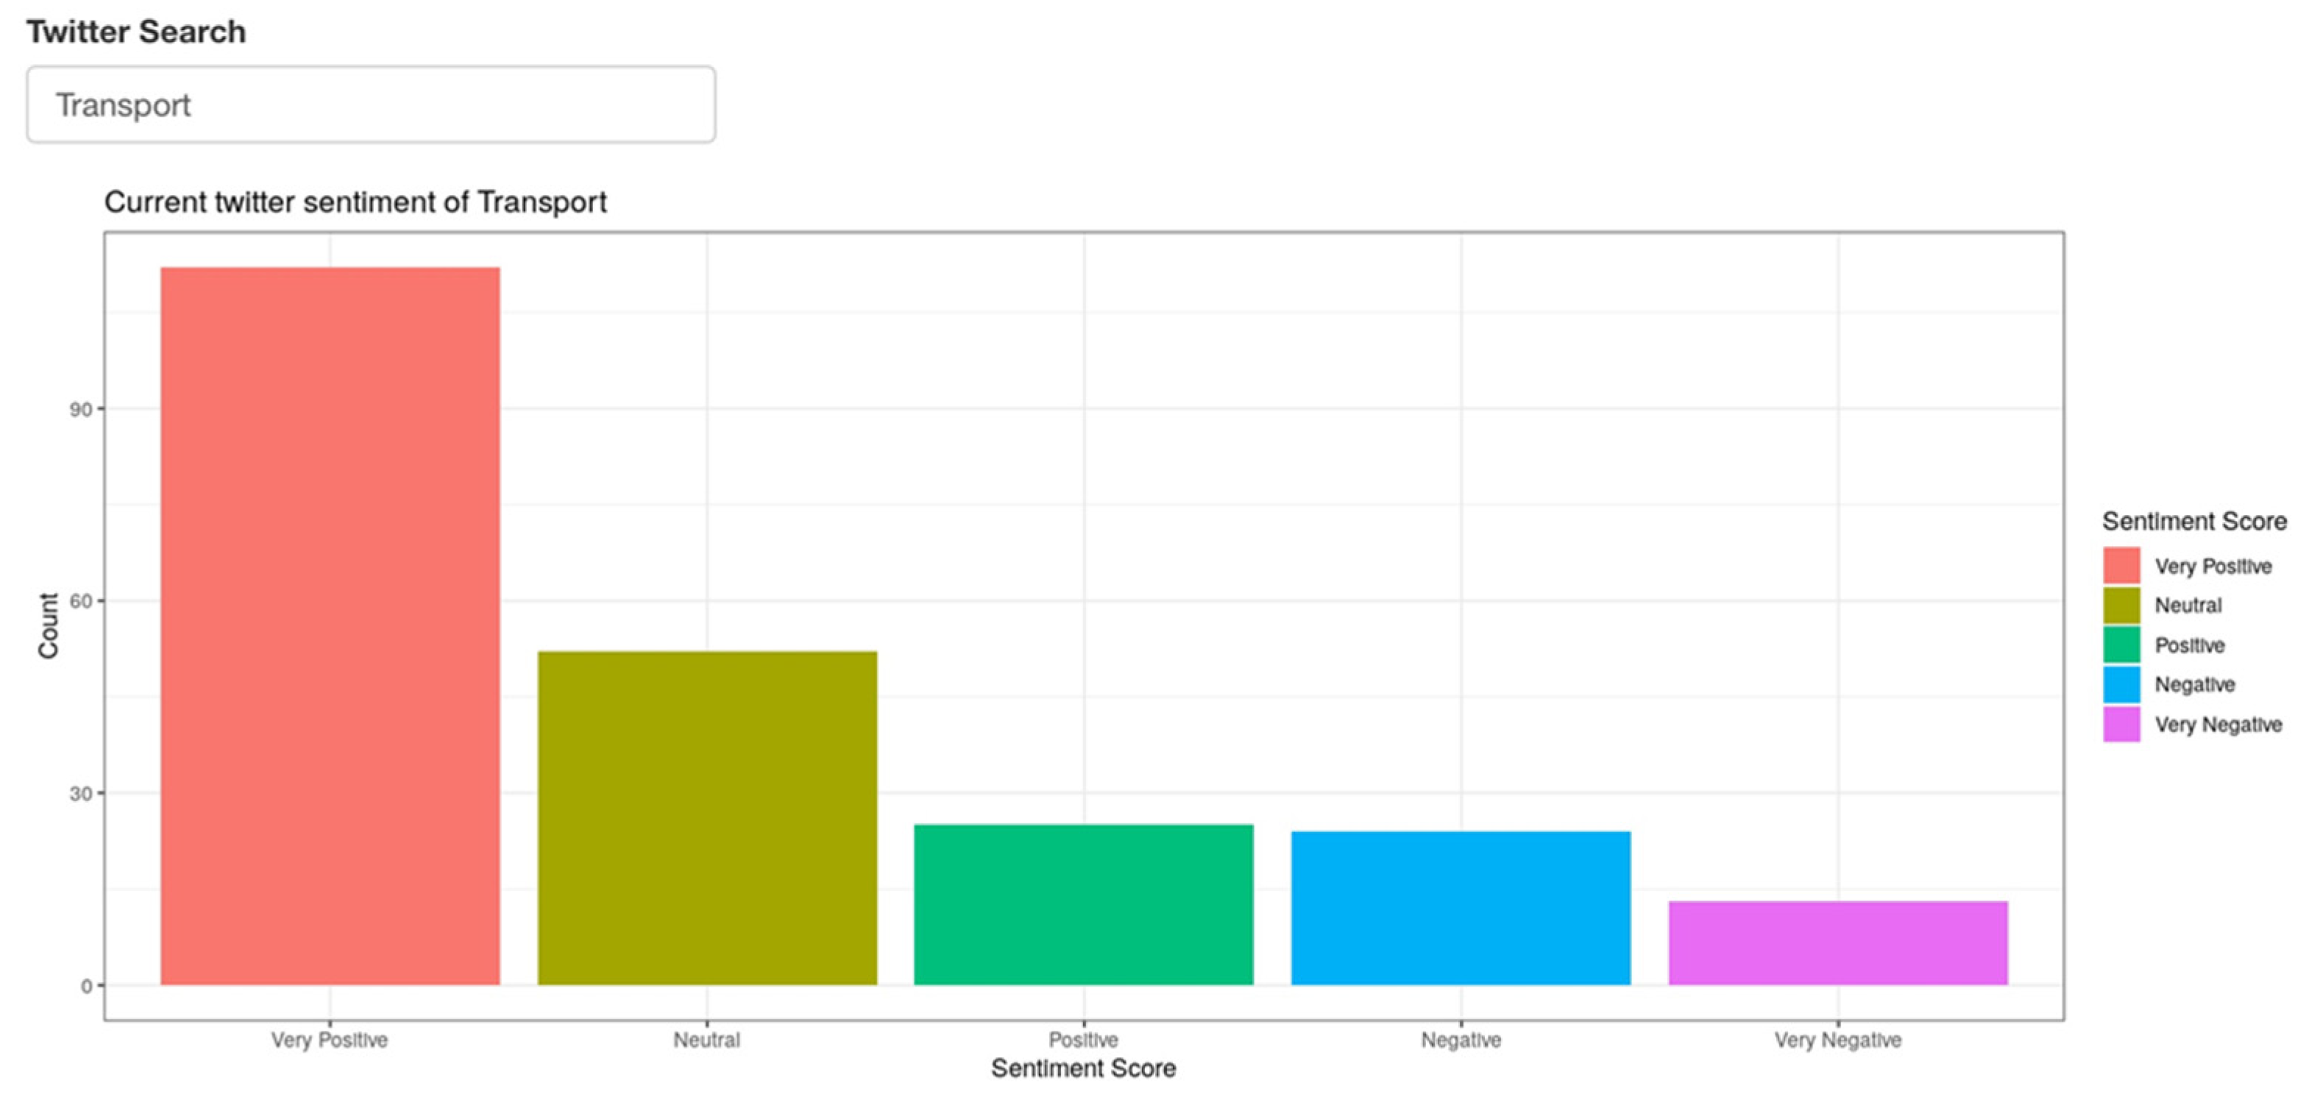Screen dimensions: 2306x1108
Task: Click the Count y-axis title
Action: pos(47,625)
